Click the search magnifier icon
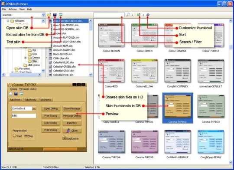 (128, 15)
